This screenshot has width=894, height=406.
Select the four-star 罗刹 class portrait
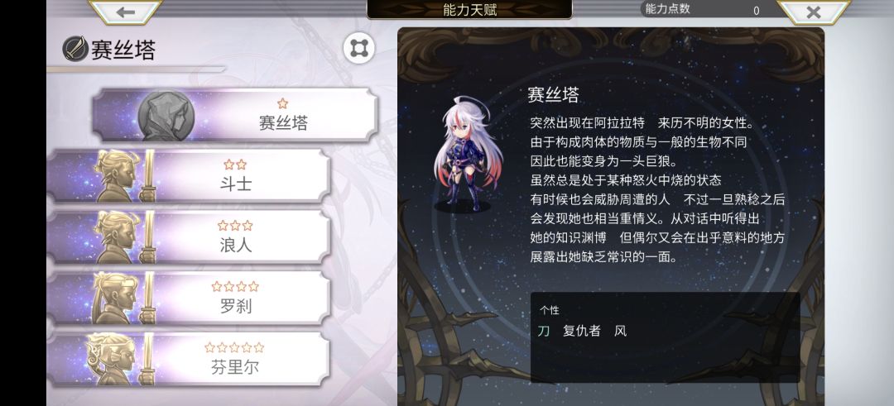coord(121,298)
